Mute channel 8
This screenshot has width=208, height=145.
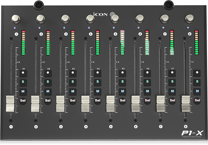(197, 92)
